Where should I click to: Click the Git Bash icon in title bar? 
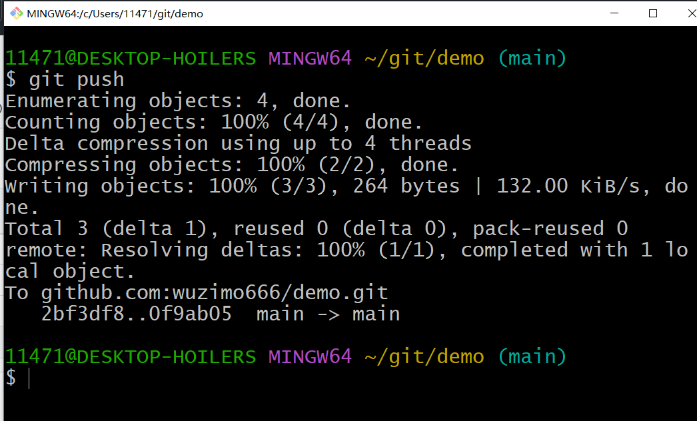tap(16, 13)
